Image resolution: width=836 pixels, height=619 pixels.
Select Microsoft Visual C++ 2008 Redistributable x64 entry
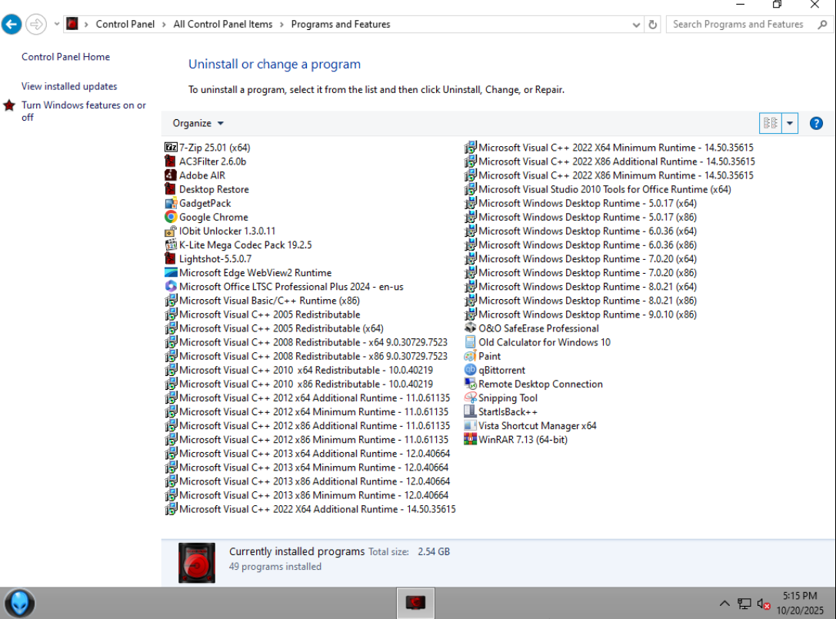pos(307,341)
